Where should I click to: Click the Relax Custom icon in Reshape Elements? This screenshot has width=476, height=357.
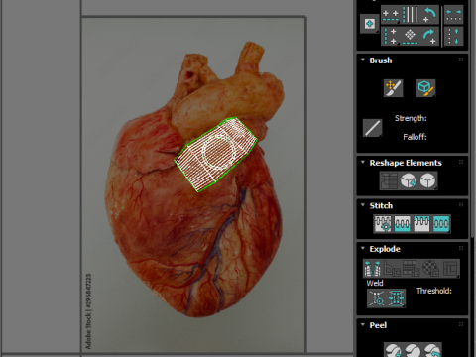click(x=428, y=180)
